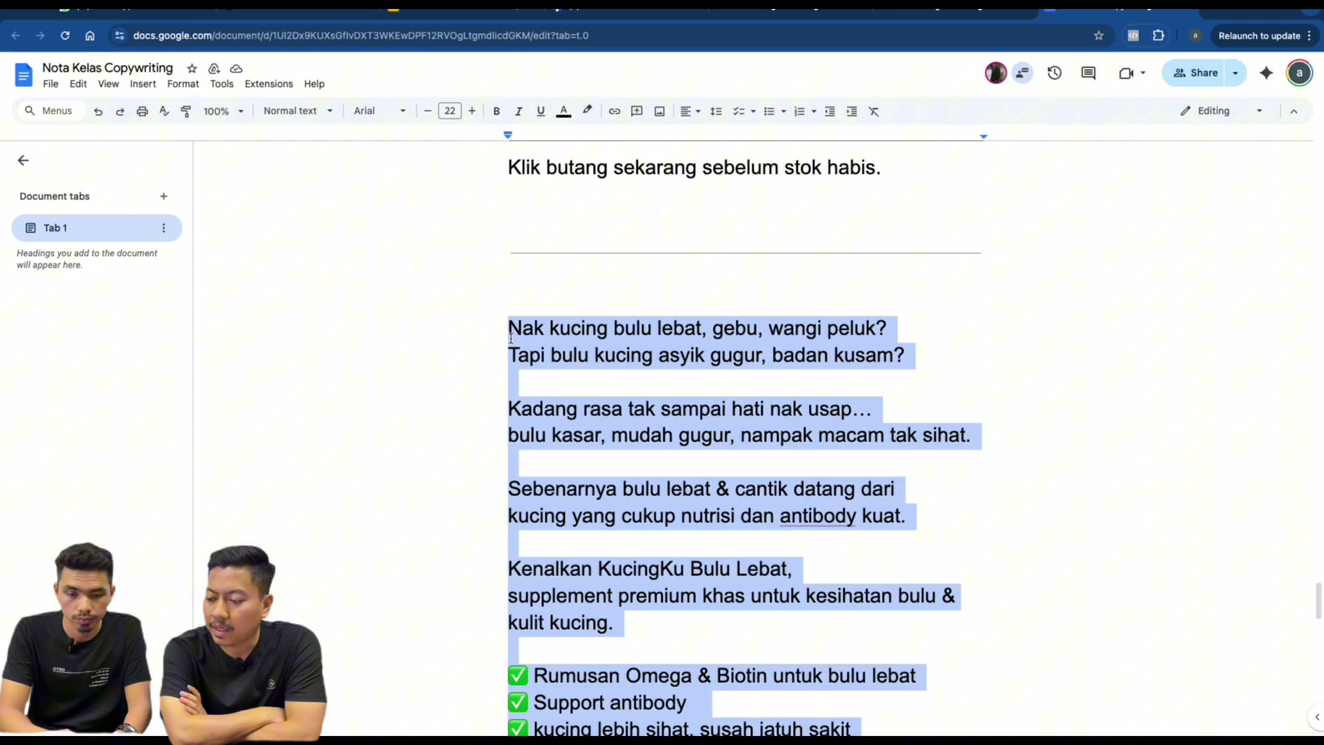Select the Paint format tool
This screenshot has height=745, width=1324.
tap(185, 111)
